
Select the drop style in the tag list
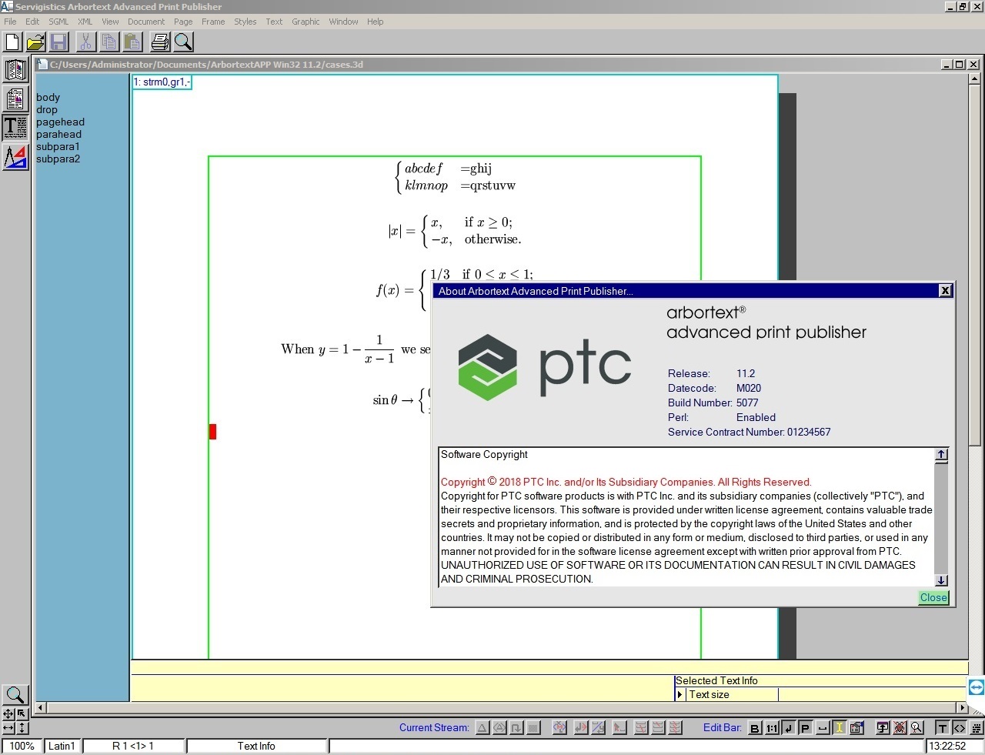tap(47, 110)
